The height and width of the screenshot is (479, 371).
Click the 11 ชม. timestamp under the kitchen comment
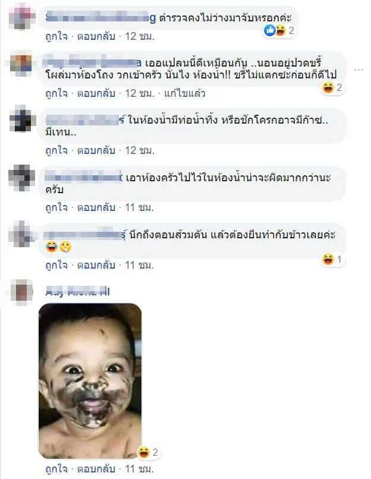[139, 207]
